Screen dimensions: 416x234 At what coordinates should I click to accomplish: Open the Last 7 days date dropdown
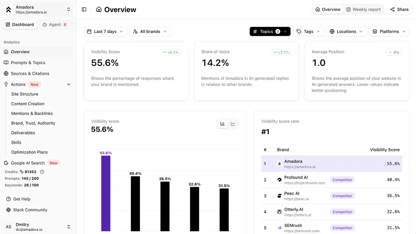[105, 31]
